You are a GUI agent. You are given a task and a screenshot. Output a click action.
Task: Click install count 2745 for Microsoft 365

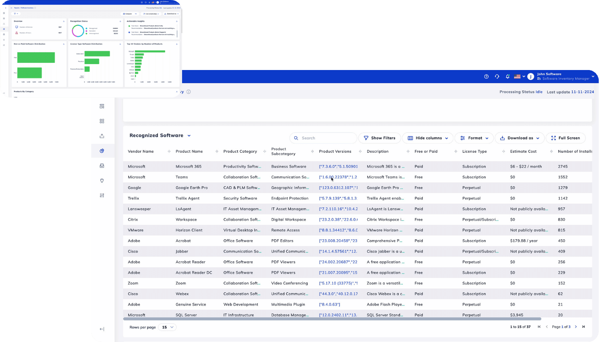(x=562, y=166)
